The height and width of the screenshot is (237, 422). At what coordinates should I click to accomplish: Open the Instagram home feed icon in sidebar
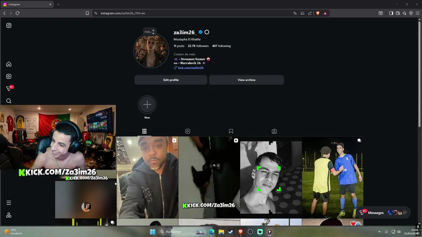9,64
